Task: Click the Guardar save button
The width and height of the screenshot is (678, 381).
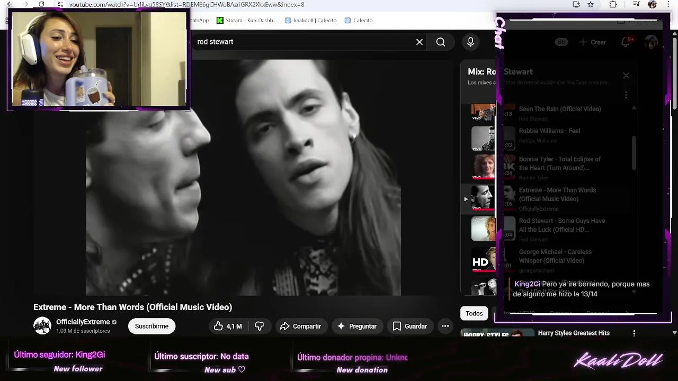Action: [x=410, y=326]
